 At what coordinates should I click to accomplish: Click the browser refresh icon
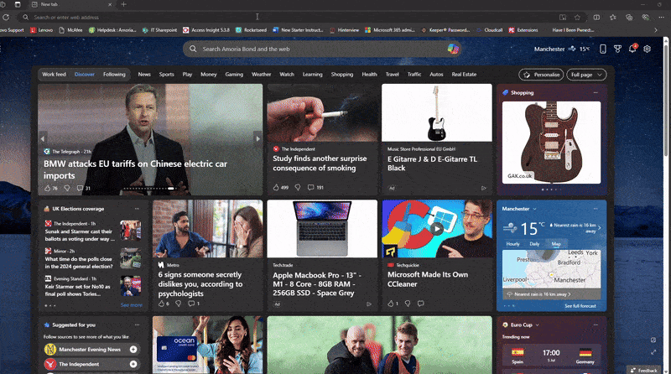pos(6,17)
